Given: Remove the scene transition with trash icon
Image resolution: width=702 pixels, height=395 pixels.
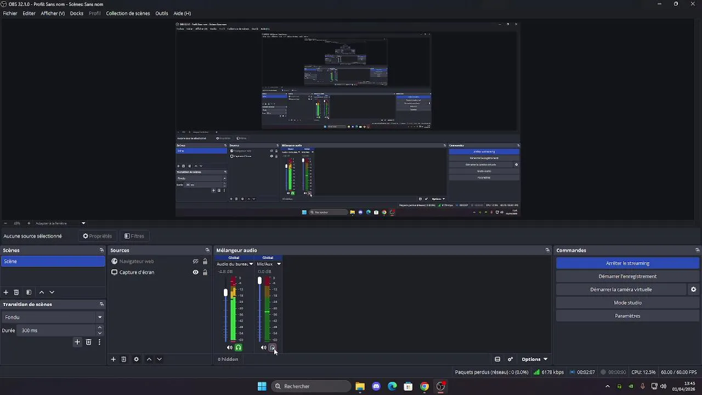Looking at the screenshot, I should point(89,342).
